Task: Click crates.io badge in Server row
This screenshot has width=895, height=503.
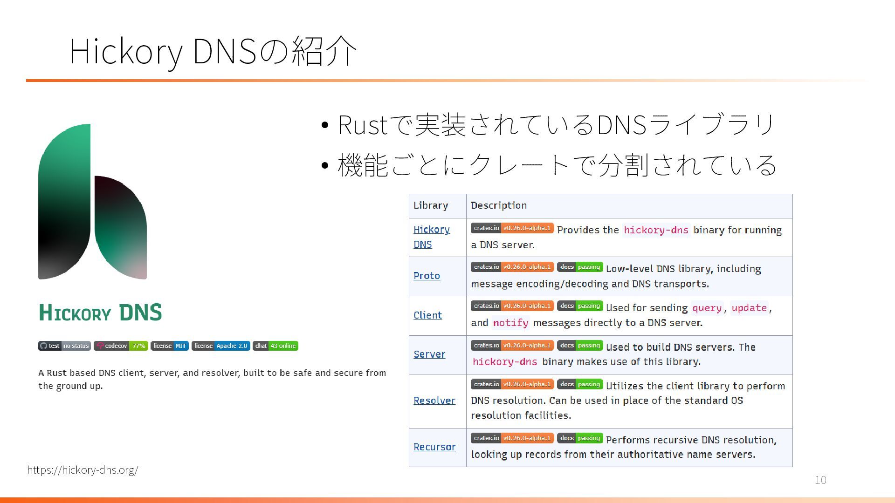Action: coord(512,346)
